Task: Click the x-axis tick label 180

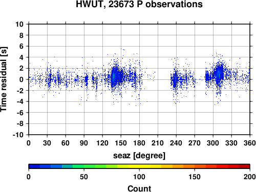Action: pos(139,143)
